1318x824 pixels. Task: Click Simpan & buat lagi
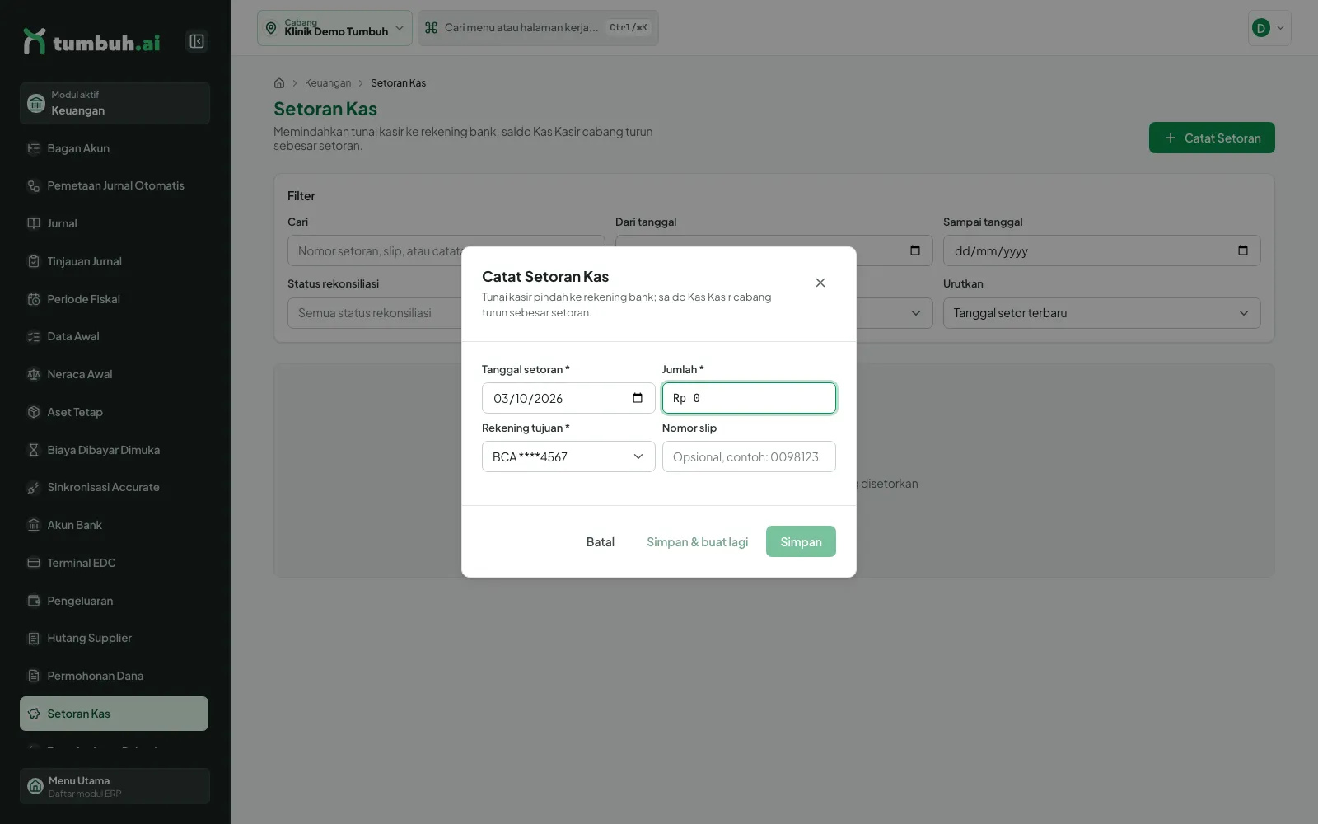(698, 541)
